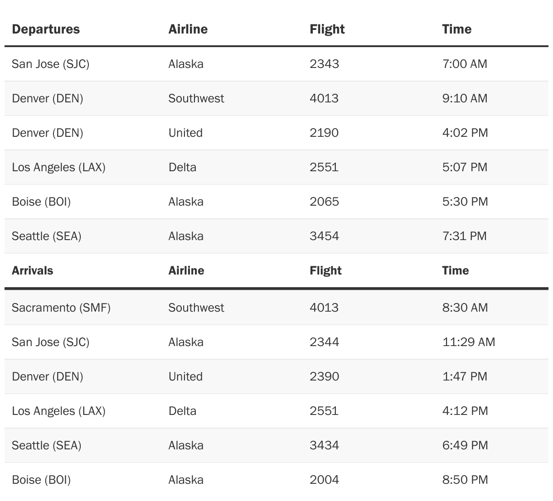
Task: Click the 1:47 PM arrival time
Action: tap(465, 376)
